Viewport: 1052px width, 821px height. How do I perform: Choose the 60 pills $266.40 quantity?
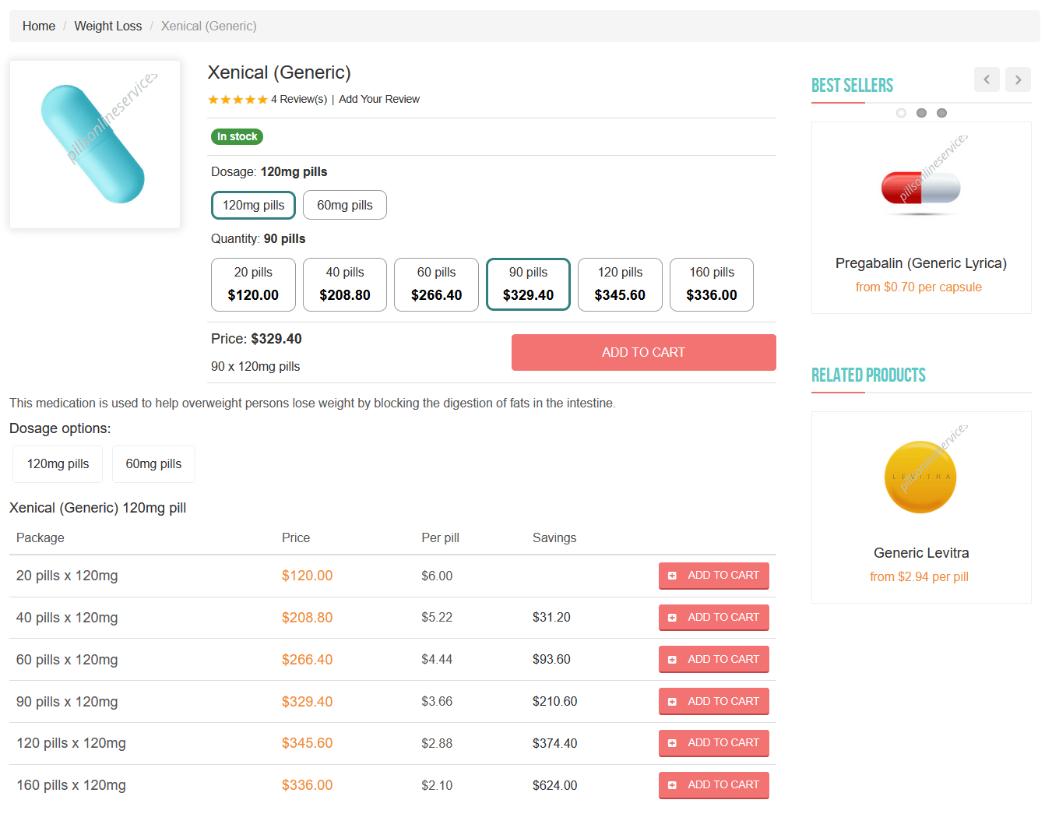pos(437,284)
